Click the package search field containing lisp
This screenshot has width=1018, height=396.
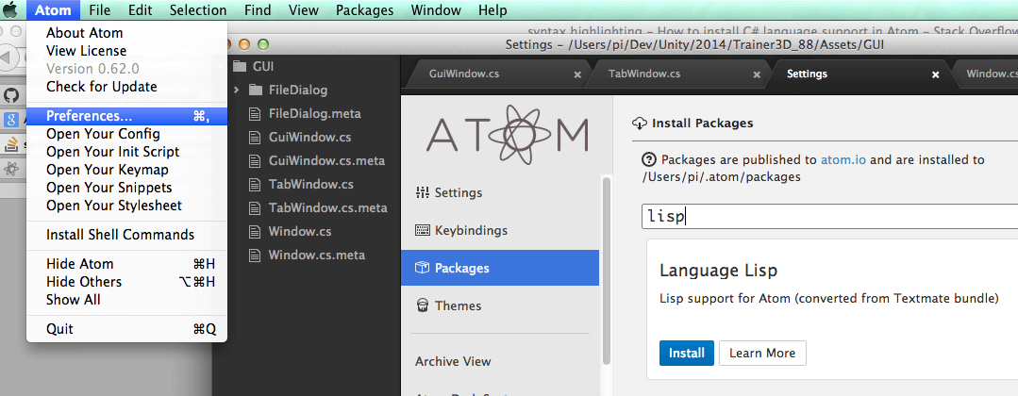coord(830,216)
